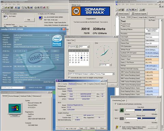Click the Windows monitor logo in System Properties
This screenshot has height=131, width=164.
15,110
